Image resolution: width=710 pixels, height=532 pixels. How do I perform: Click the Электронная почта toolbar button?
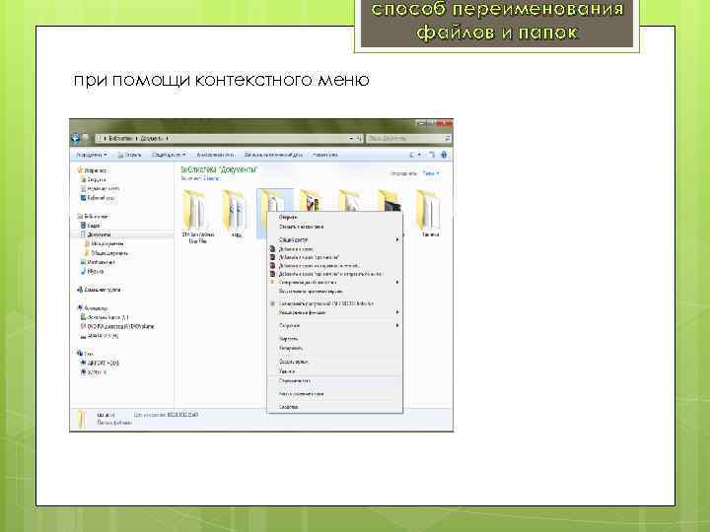pos(215,155)
